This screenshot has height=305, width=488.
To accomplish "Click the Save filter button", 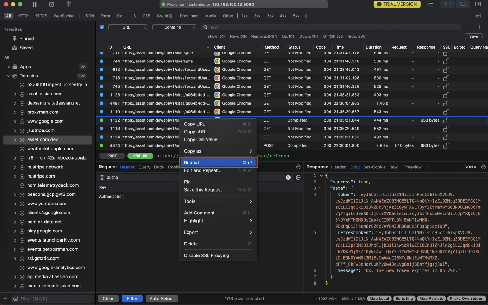I will 474,36.
